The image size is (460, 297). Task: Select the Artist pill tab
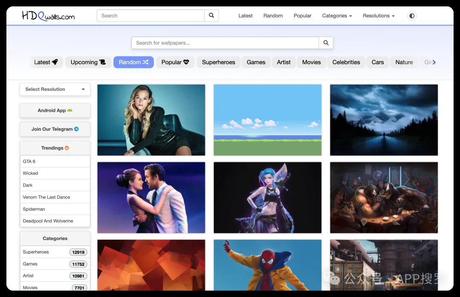[x=284, y=62]
